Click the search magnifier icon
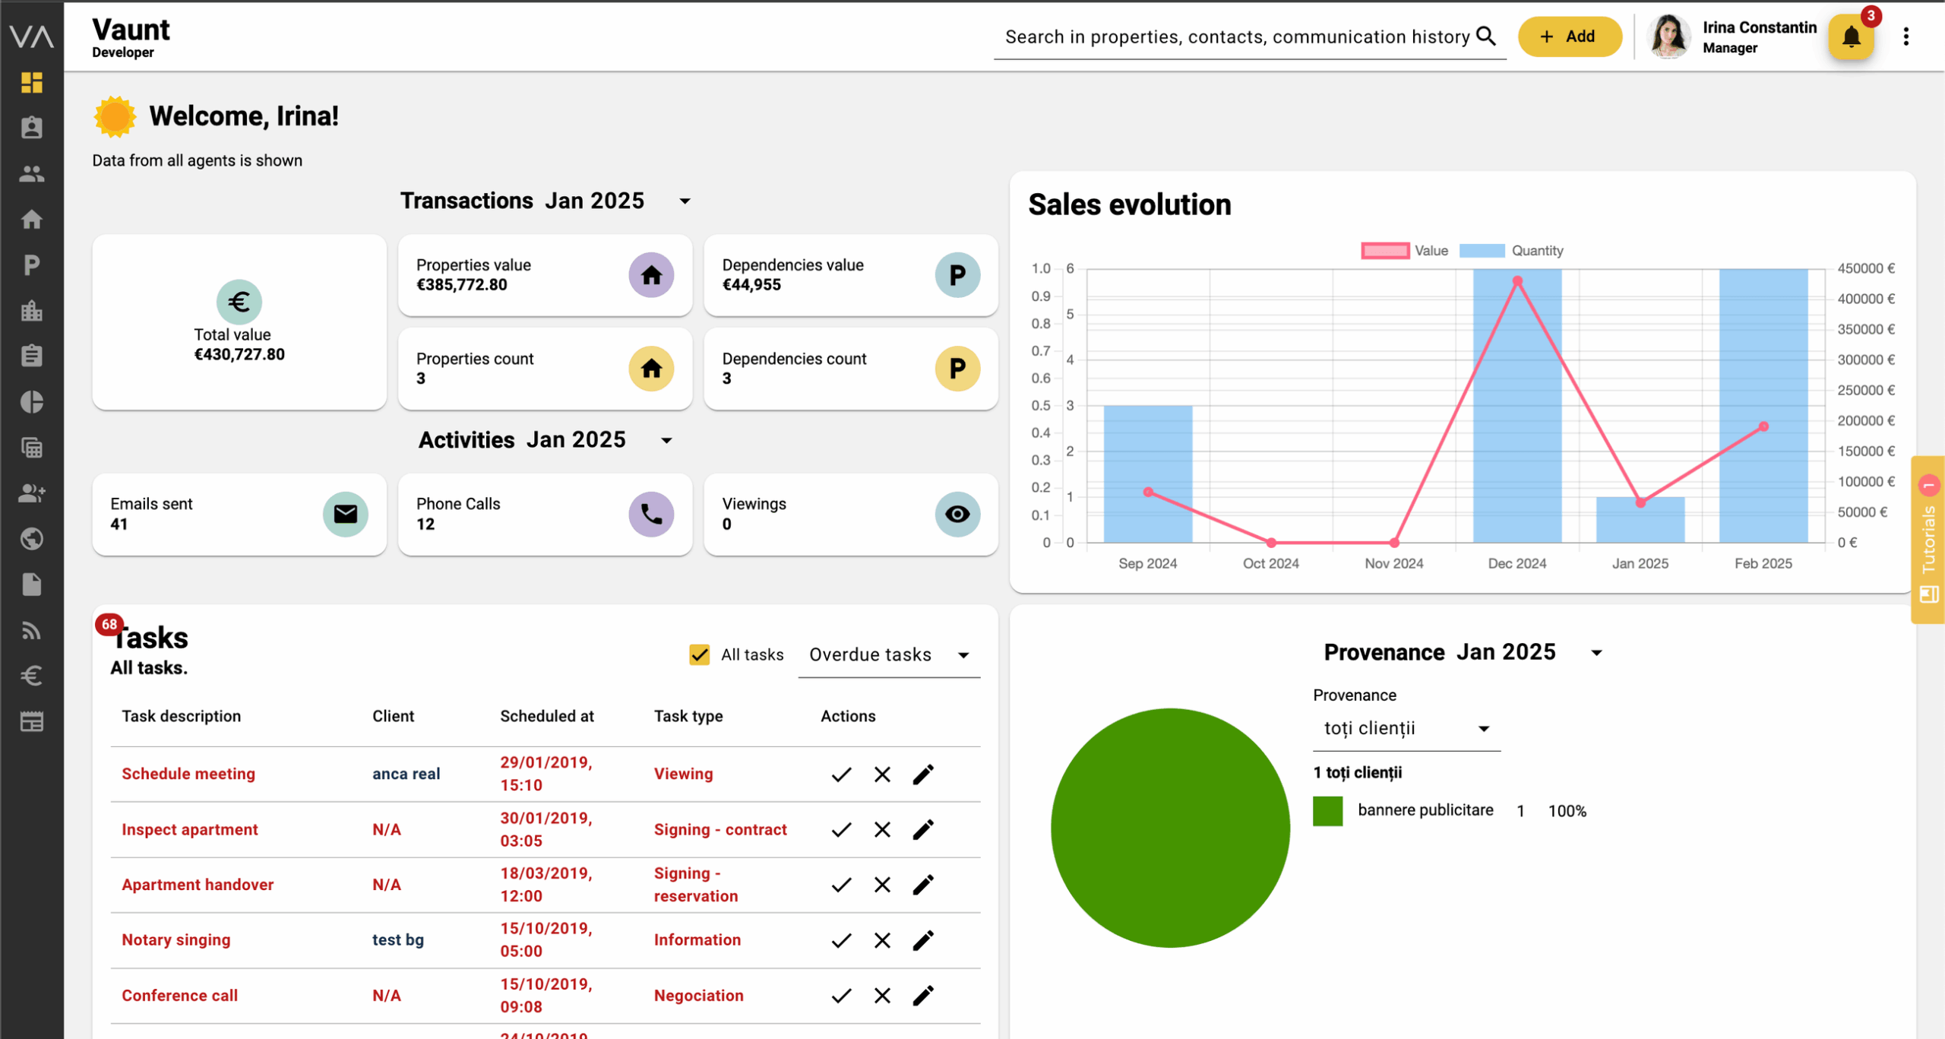The height and width of the screenshot is (1039, 1945). tap(1486, 36)
